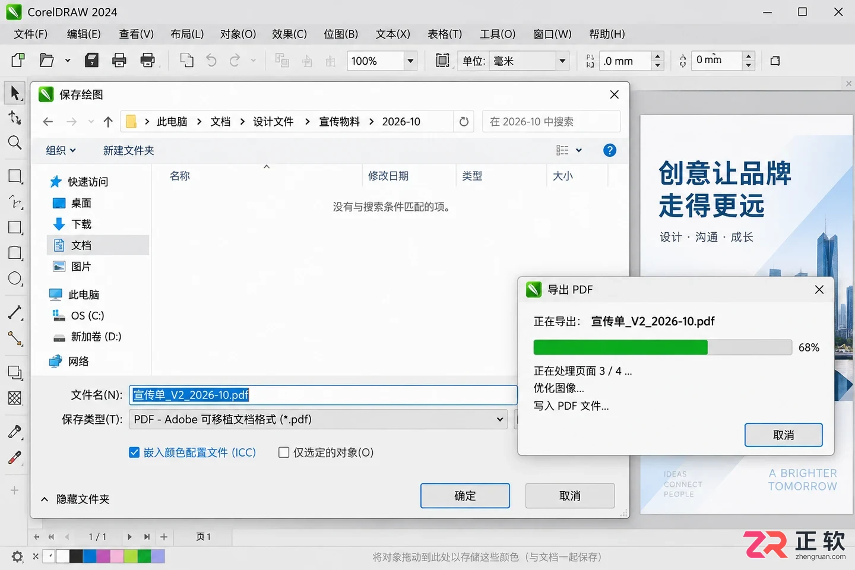
Task: Click the Open folder icon
Action: click(x=46, y=60)
